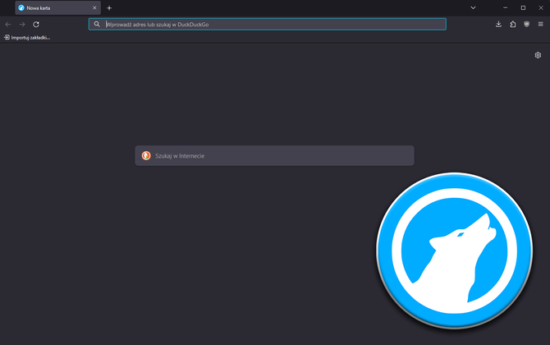Click Importuj zakładki bookmark link
The width and height of the screenshot is (550, 345).
point(27,38)
